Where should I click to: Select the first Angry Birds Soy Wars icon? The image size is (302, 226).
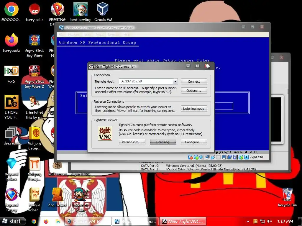pos(35,46)
